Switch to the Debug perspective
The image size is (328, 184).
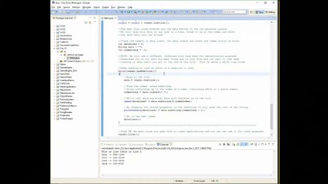coord(270,12)
